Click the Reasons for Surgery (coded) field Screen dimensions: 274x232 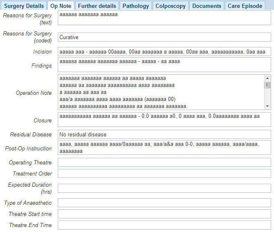pos(164,37)
